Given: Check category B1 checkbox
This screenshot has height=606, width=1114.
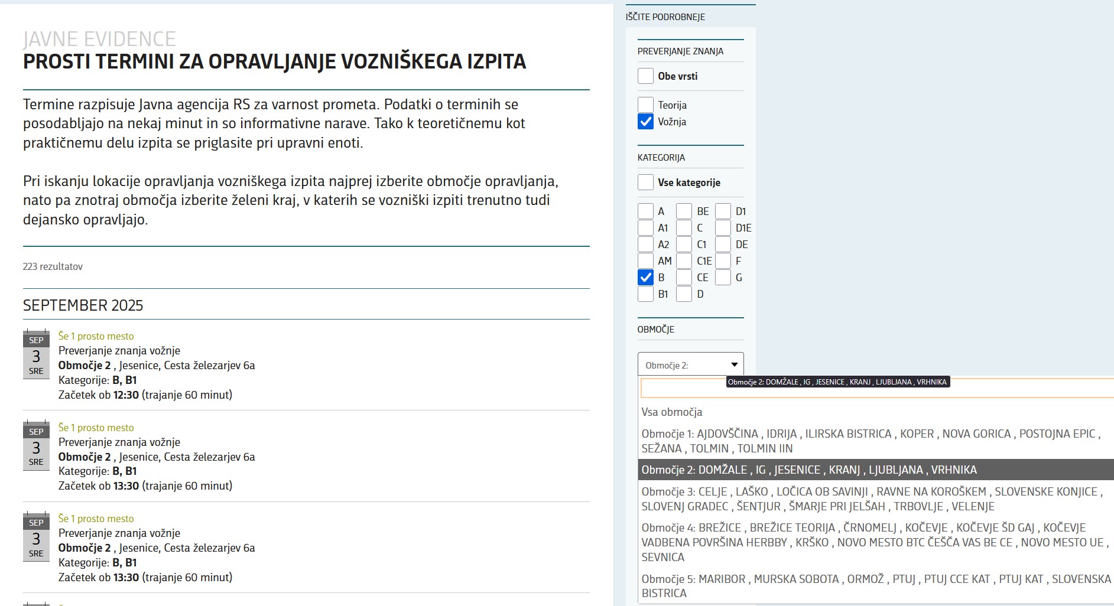Looking at the screenshot, I should coord(645,294).
